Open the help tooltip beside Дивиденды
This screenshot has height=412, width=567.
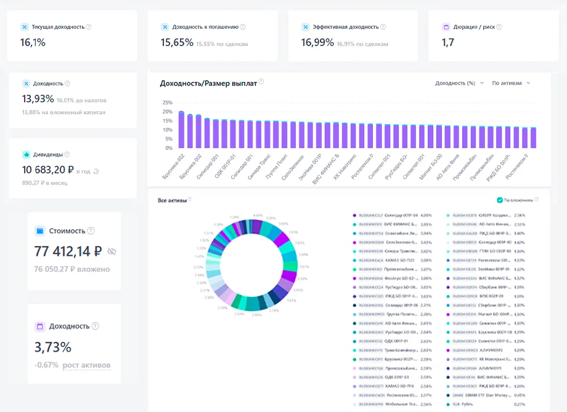(67, 154)
